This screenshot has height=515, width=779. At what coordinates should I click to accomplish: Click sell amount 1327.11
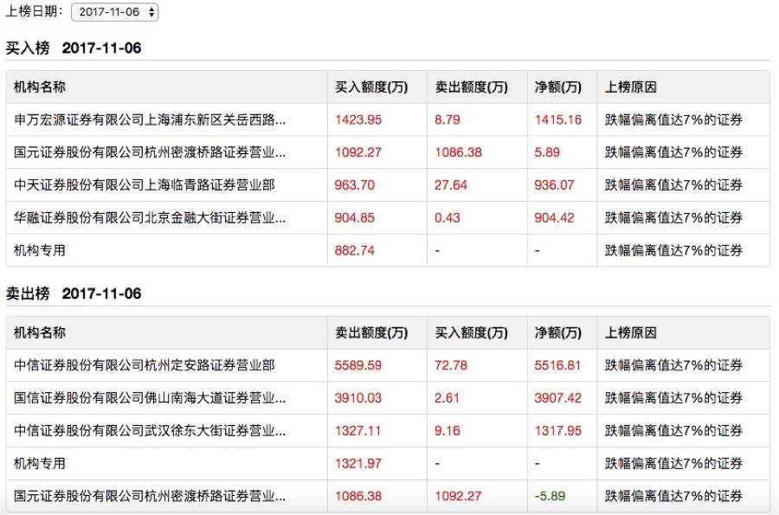click(358, 430)
